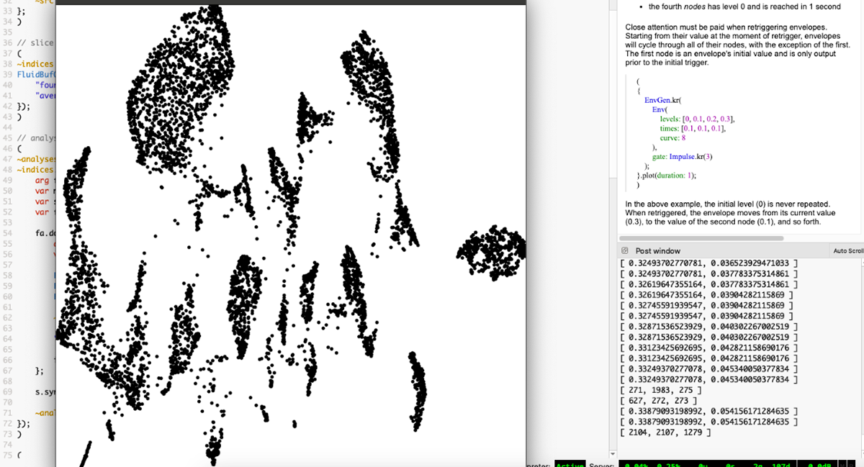Click post line '[ 2104, 2107, 1279 ]'
Image resolution: width=864 pixels, height=467 pixels.
665,432
